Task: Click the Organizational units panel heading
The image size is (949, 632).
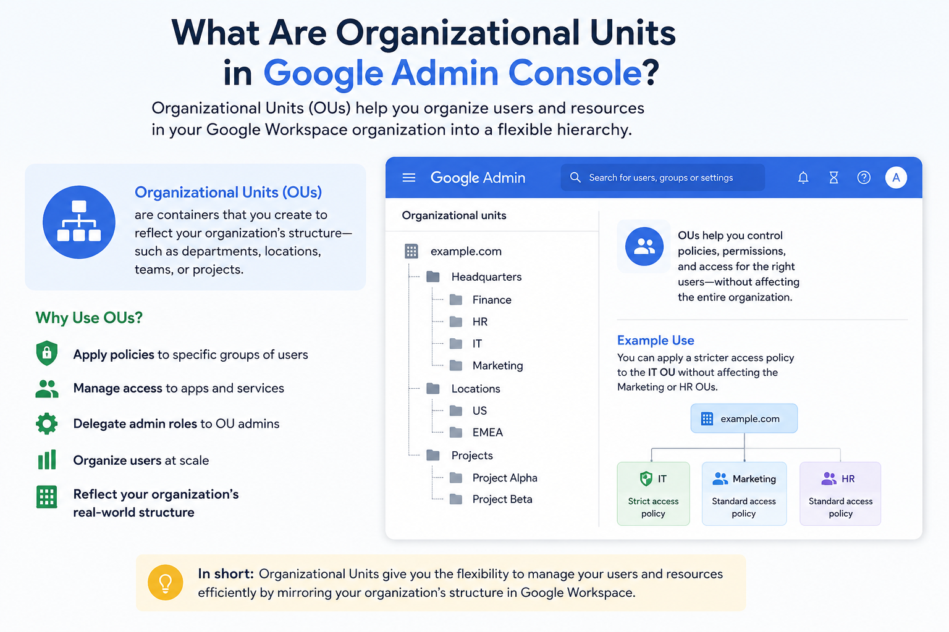Action: pyautogui.click(x=454, y=215)
